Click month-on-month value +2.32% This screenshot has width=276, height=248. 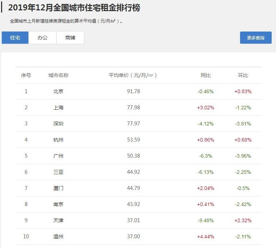point(243,221)
